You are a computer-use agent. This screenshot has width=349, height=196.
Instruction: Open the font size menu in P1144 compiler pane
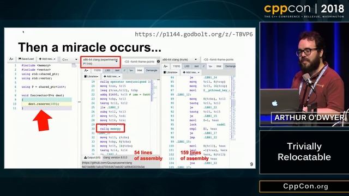click(86, 70)
